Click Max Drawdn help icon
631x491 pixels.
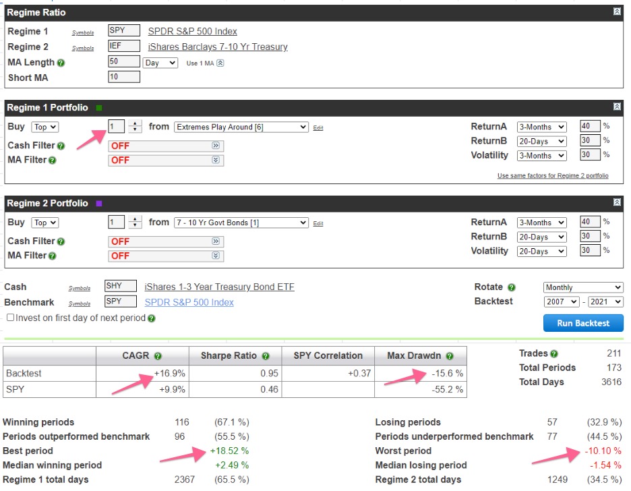449,356
